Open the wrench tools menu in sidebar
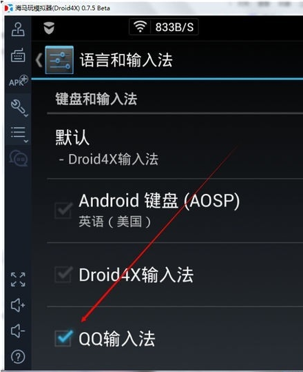This screenshot has width=303, height=372. [19, 108]
